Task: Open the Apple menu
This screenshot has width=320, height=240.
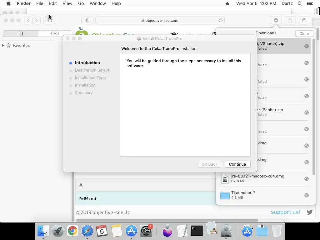Action: coord(8,3)
